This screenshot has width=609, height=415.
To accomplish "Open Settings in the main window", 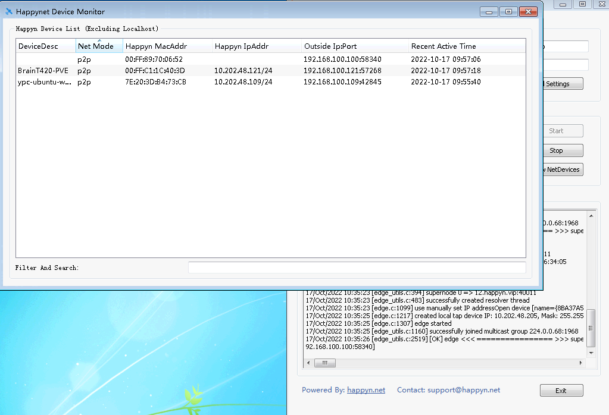I will click(x=563, y=84).
